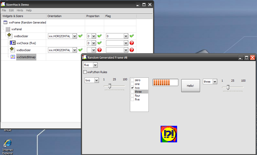Uncheck the 'two' item in checklist
Screen dimensions: 257x155
click(132, 88)
